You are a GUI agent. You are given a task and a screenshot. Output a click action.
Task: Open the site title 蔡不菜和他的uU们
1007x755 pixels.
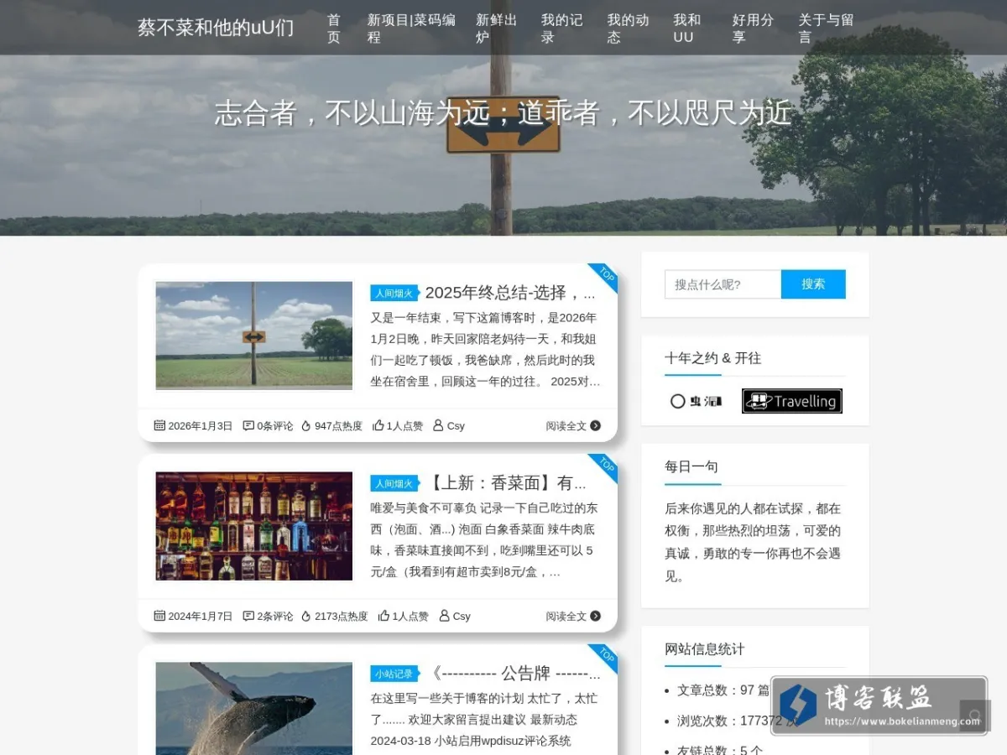(216, 28)
